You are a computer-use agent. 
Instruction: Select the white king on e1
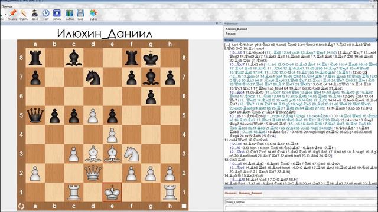[112, 192]
